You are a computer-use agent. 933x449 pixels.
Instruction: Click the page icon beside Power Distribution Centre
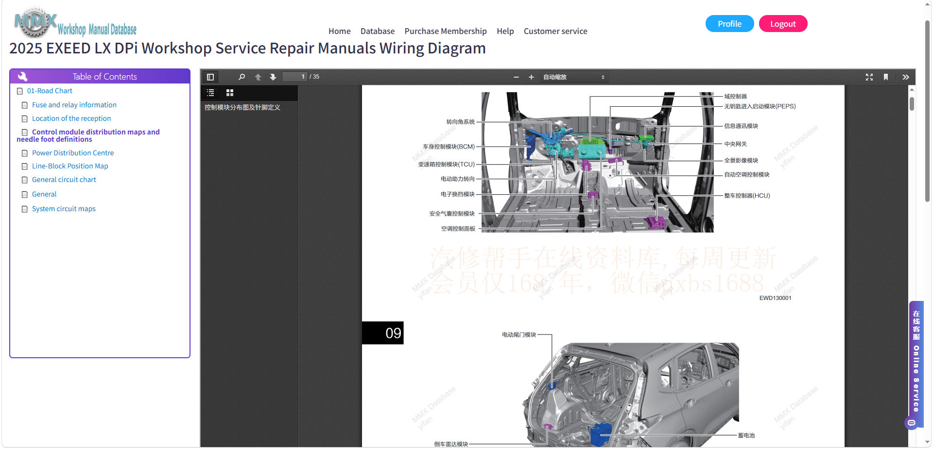point(25,153)
